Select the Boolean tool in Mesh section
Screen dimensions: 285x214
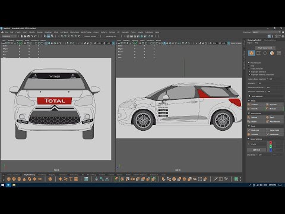pos(274,109)
